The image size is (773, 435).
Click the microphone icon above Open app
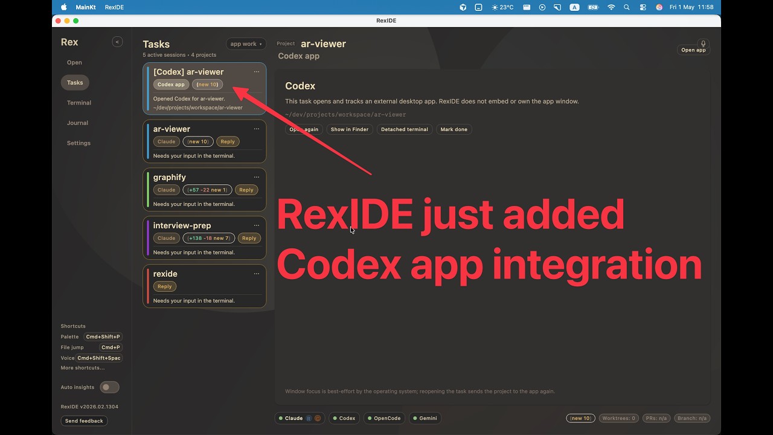(x=702, y=43)
